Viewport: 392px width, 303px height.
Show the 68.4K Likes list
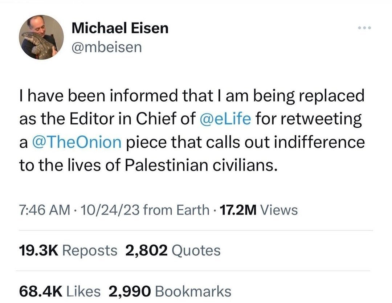tap(60, 291)
